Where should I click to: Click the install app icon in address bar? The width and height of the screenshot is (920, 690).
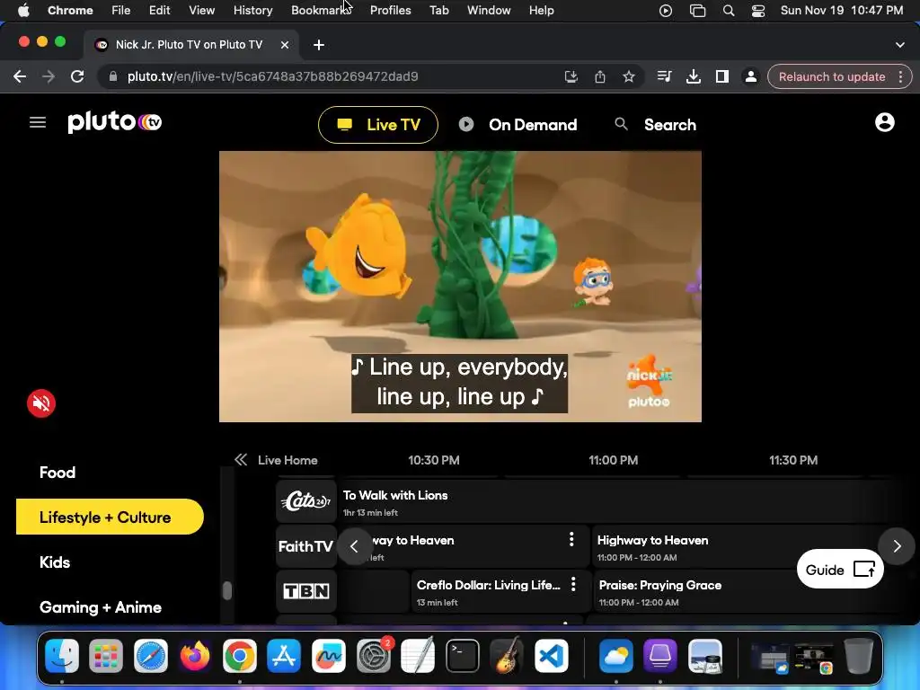[571, 76]
